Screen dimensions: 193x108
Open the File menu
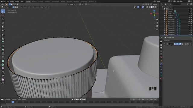point(5,1)
